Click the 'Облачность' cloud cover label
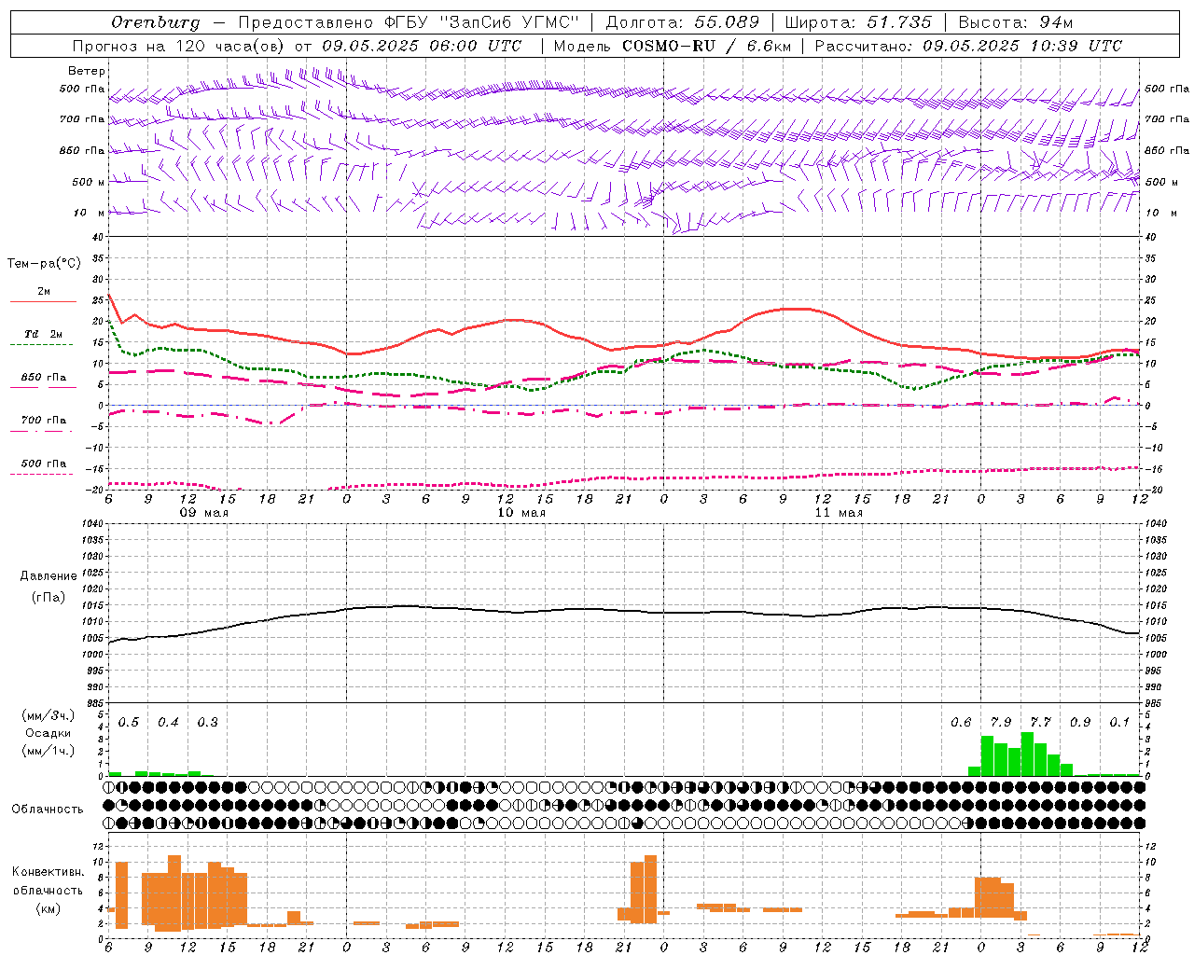Image resolution: width=1194 pixels, height=955 pixels. pyautogui.click(x=48, y=810)
